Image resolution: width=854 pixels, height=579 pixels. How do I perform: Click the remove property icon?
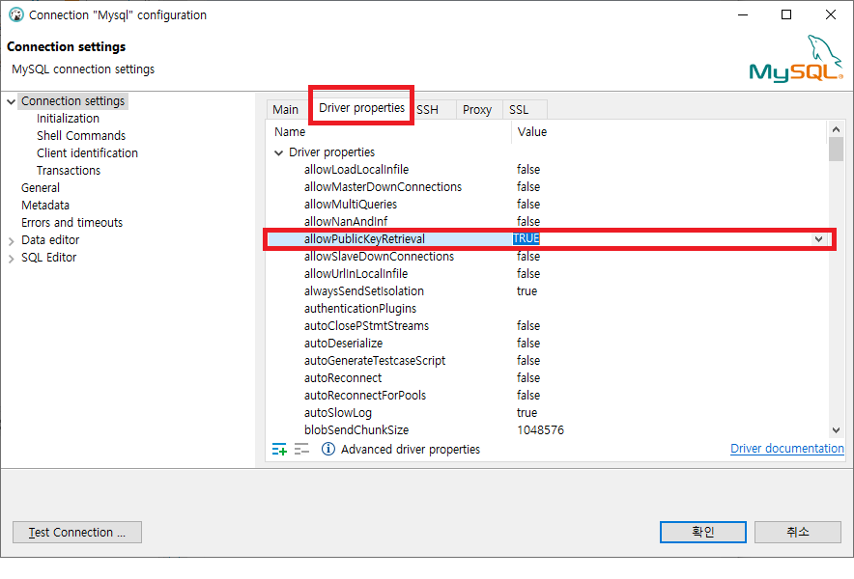click(301, 449)
